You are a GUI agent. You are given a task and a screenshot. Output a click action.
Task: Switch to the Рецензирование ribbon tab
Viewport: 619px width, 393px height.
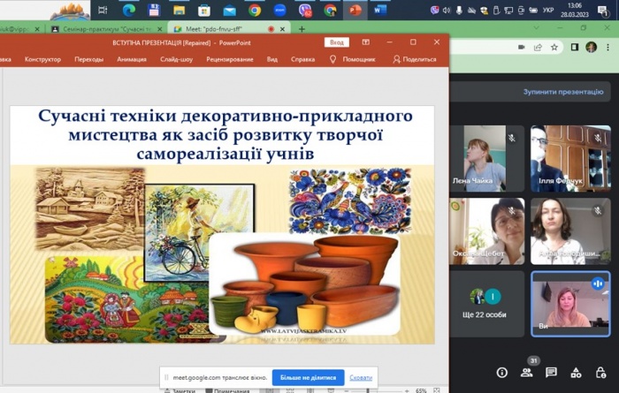pyautogui.click(x=232, y=59)
